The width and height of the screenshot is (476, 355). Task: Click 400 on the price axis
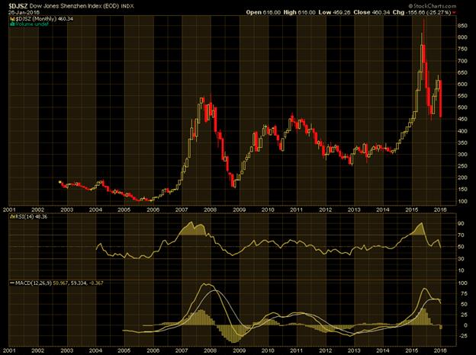(x=463, y=131)
